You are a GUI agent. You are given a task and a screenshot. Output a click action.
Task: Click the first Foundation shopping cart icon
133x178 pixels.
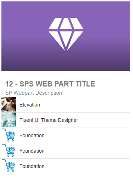coord(9,135)
